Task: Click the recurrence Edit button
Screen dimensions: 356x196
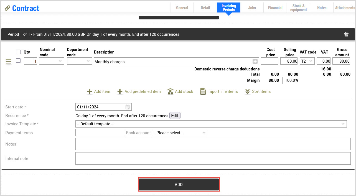Action: (175, 116)
